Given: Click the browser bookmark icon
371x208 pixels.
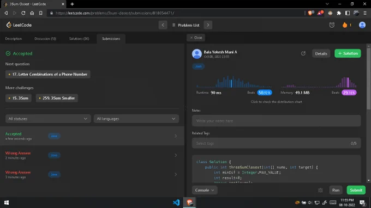Looking at the screenshot, I should coord(41,13).
